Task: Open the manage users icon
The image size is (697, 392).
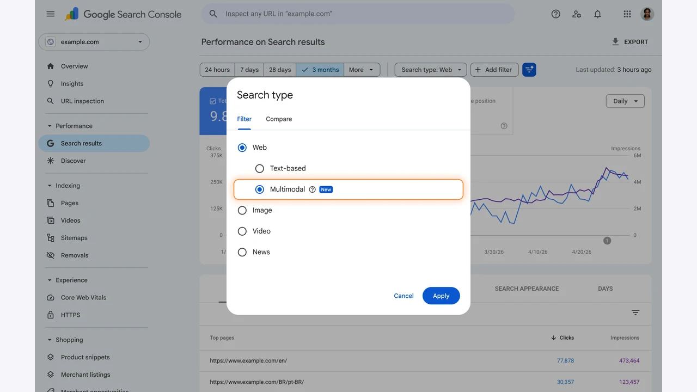Action: pyautogui.click(x=577, y=14)
